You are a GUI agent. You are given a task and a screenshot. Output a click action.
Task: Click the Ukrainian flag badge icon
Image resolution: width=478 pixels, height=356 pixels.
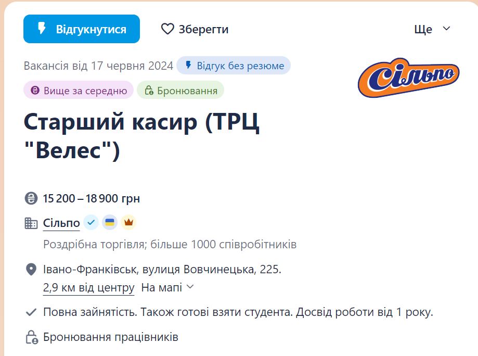pos(110,222)
